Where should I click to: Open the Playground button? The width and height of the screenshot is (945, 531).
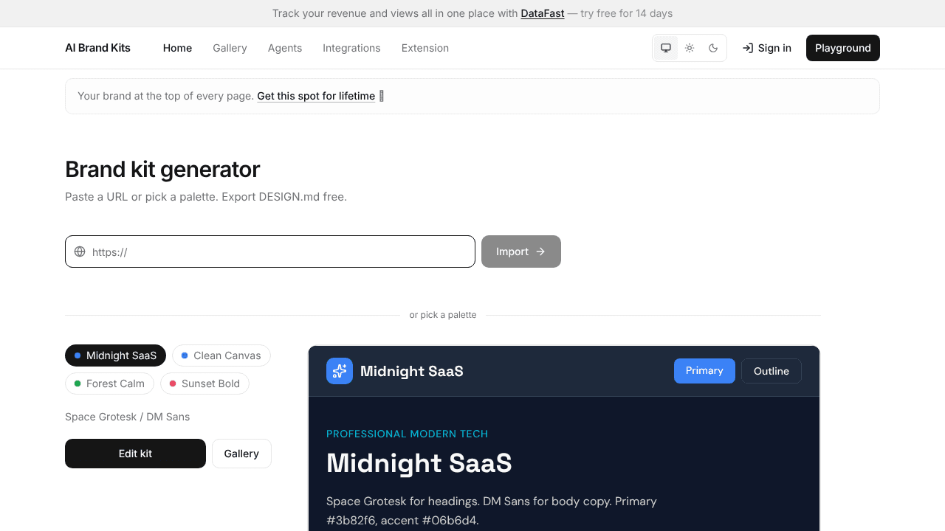[843, 48]
